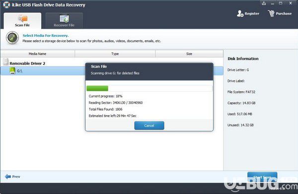The image size is (298, 194).
Task: Click the download/update icon in title bar
Action: pos(264,3)
